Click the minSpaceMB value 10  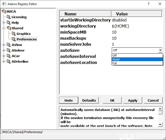pyautogui.click(x=114, y=32)
